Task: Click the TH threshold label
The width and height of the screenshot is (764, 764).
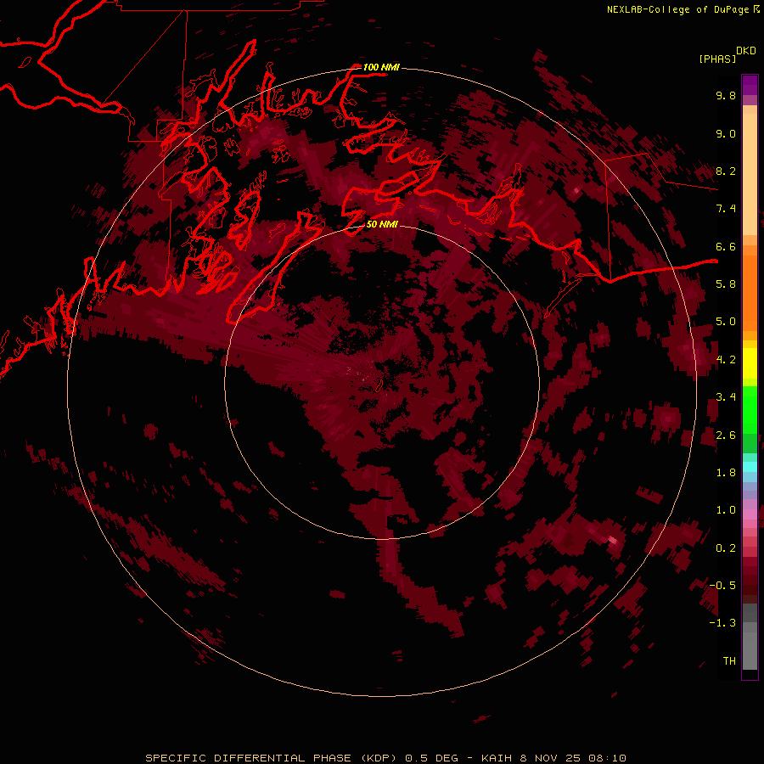Action: coord(729,661)
